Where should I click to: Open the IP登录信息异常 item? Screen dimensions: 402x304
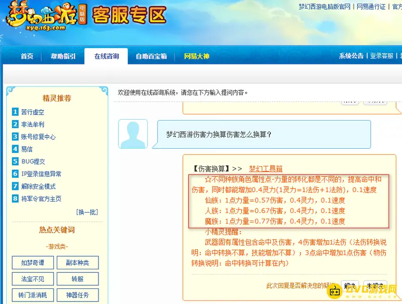pos(41,174)
